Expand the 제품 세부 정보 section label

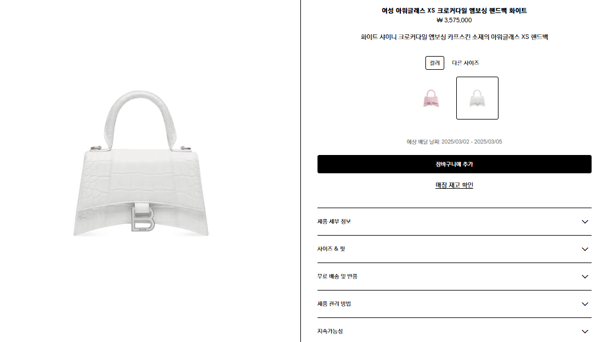pyautogui.click(x=333, y=221)
